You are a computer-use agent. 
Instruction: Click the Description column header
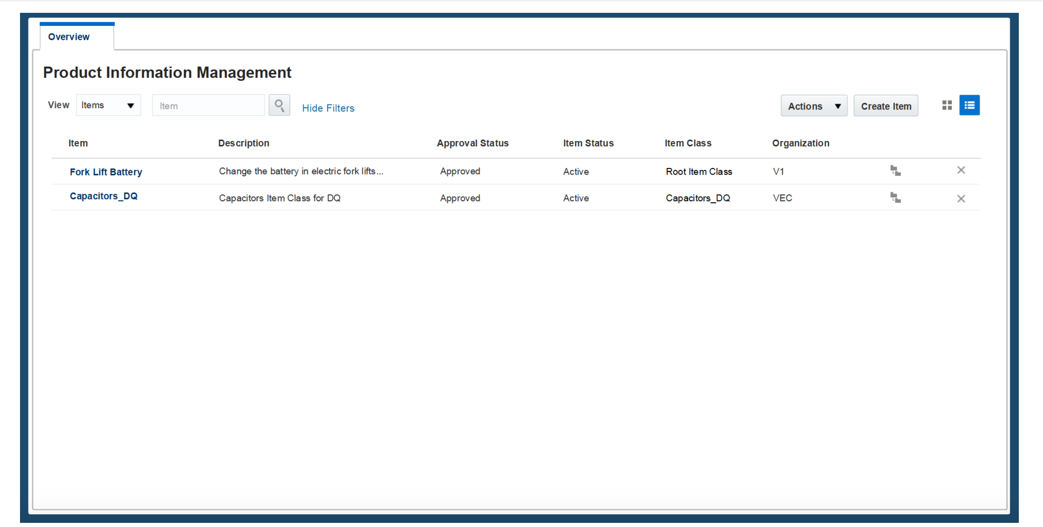pos(243,143)
